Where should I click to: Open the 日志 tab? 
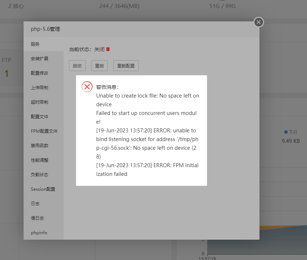(35, 204)
